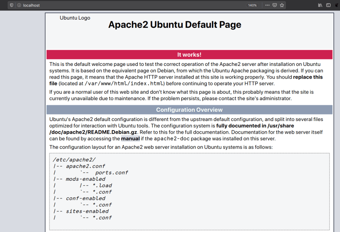Click ports.conf in the tree listing

pyautogui.click(x=111, y=173)
